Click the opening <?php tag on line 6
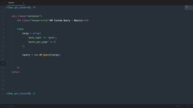 [20, 29]
